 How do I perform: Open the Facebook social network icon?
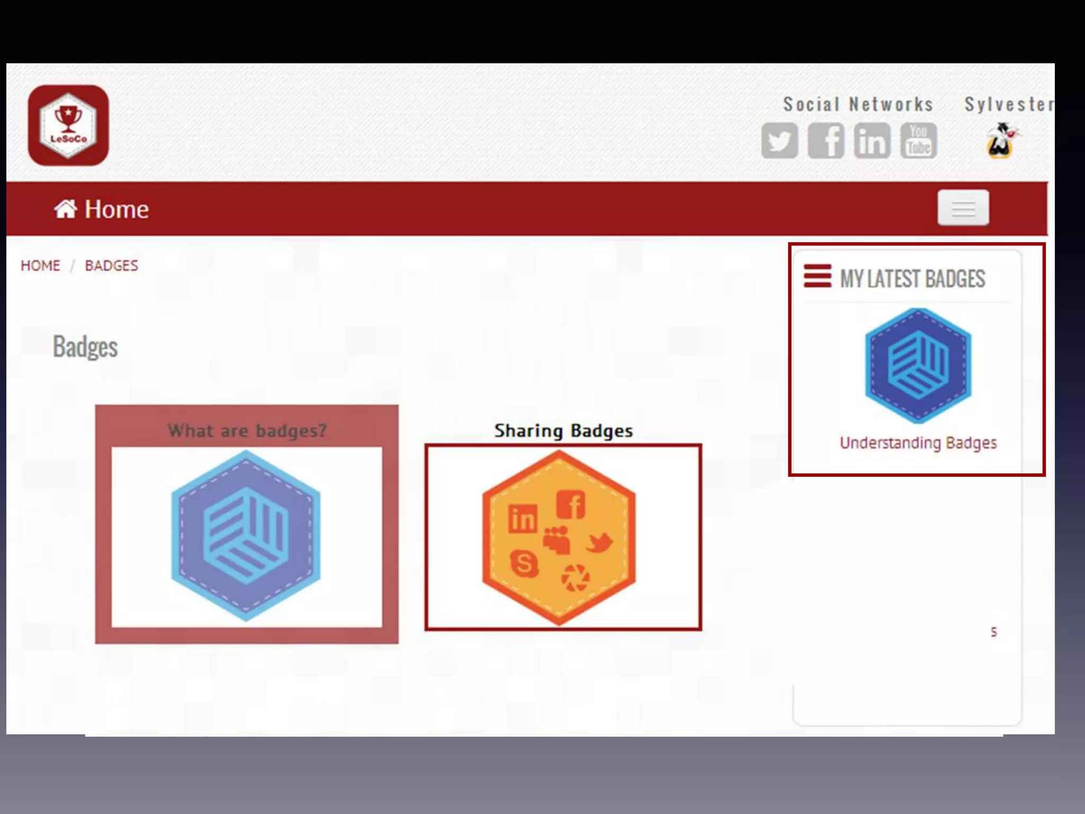[826, 141]
